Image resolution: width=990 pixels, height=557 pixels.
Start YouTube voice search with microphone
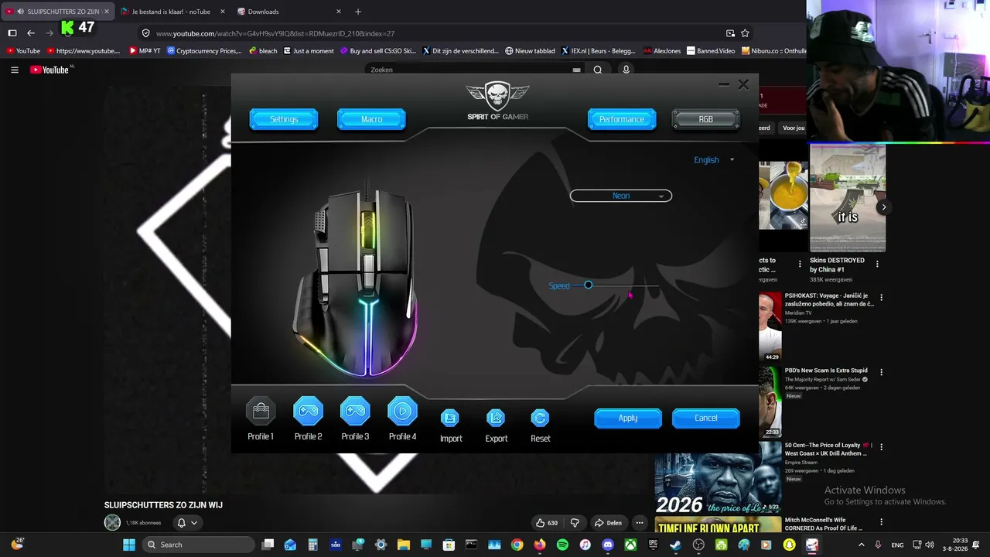pos(626,70)
